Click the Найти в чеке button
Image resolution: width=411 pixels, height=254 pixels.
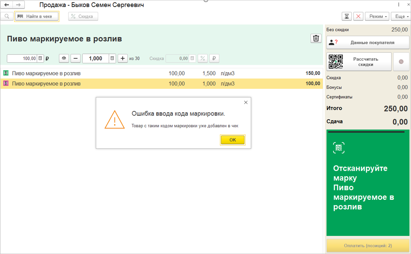[x=36, y=16]
